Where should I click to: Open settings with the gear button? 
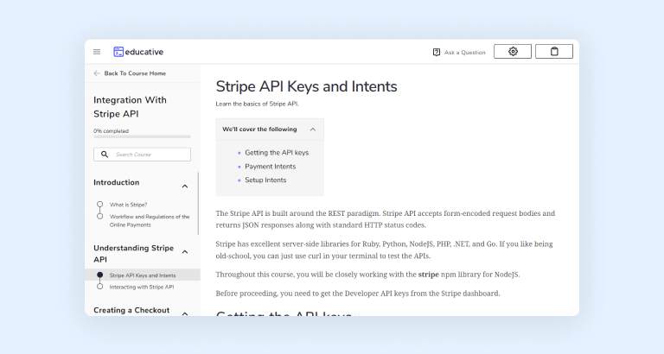513,52
